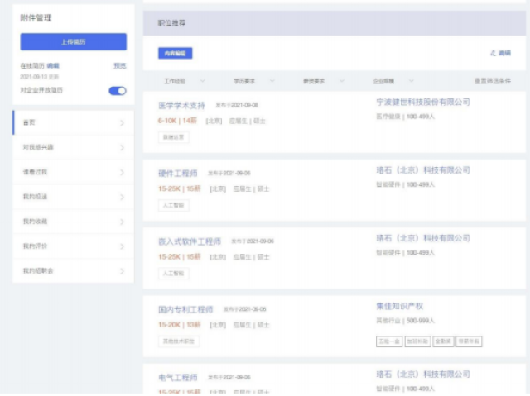Click the chevron beside 我的收藏
This screenshot has width=530, height=396.
coord(122,222)
